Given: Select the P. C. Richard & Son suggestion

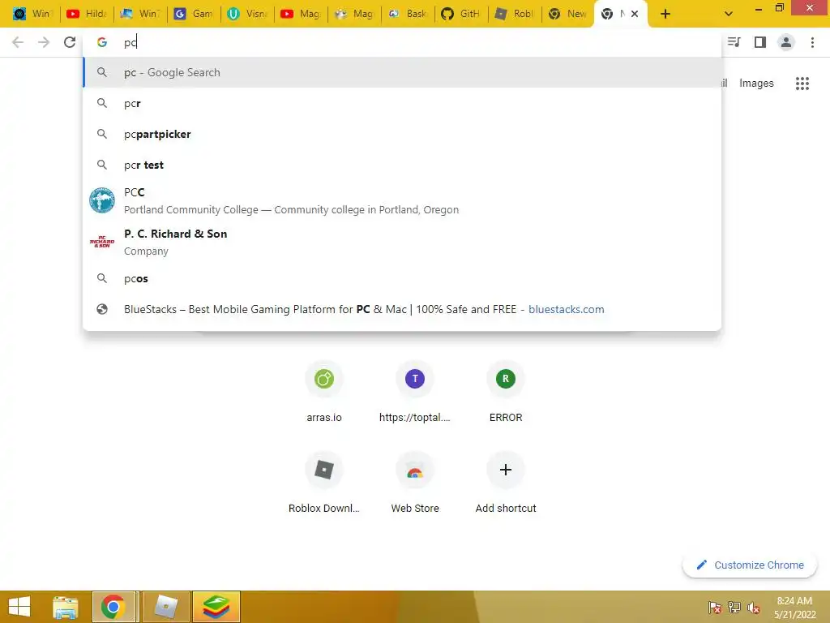Looking at the screenshot, I should [x=402, y=242].
